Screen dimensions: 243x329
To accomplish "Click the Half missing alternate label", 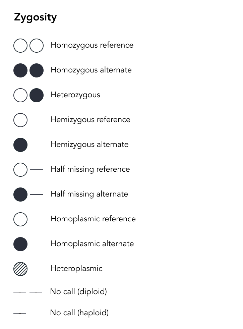I will pyautogui.click(x=89, y=194).
